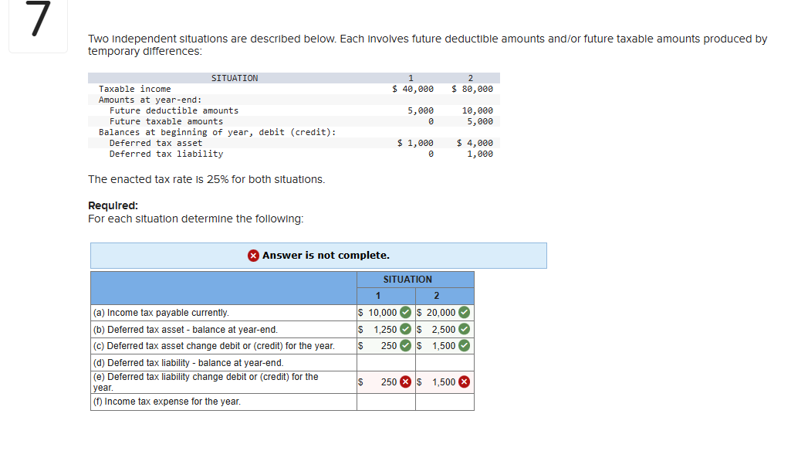Click green check next to $2,500 balance

pyautogui.click(x=464, y=329)
